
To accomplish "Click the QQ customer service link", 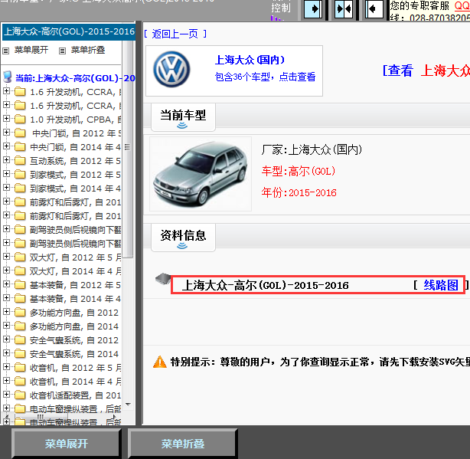I will click(462, 5).
